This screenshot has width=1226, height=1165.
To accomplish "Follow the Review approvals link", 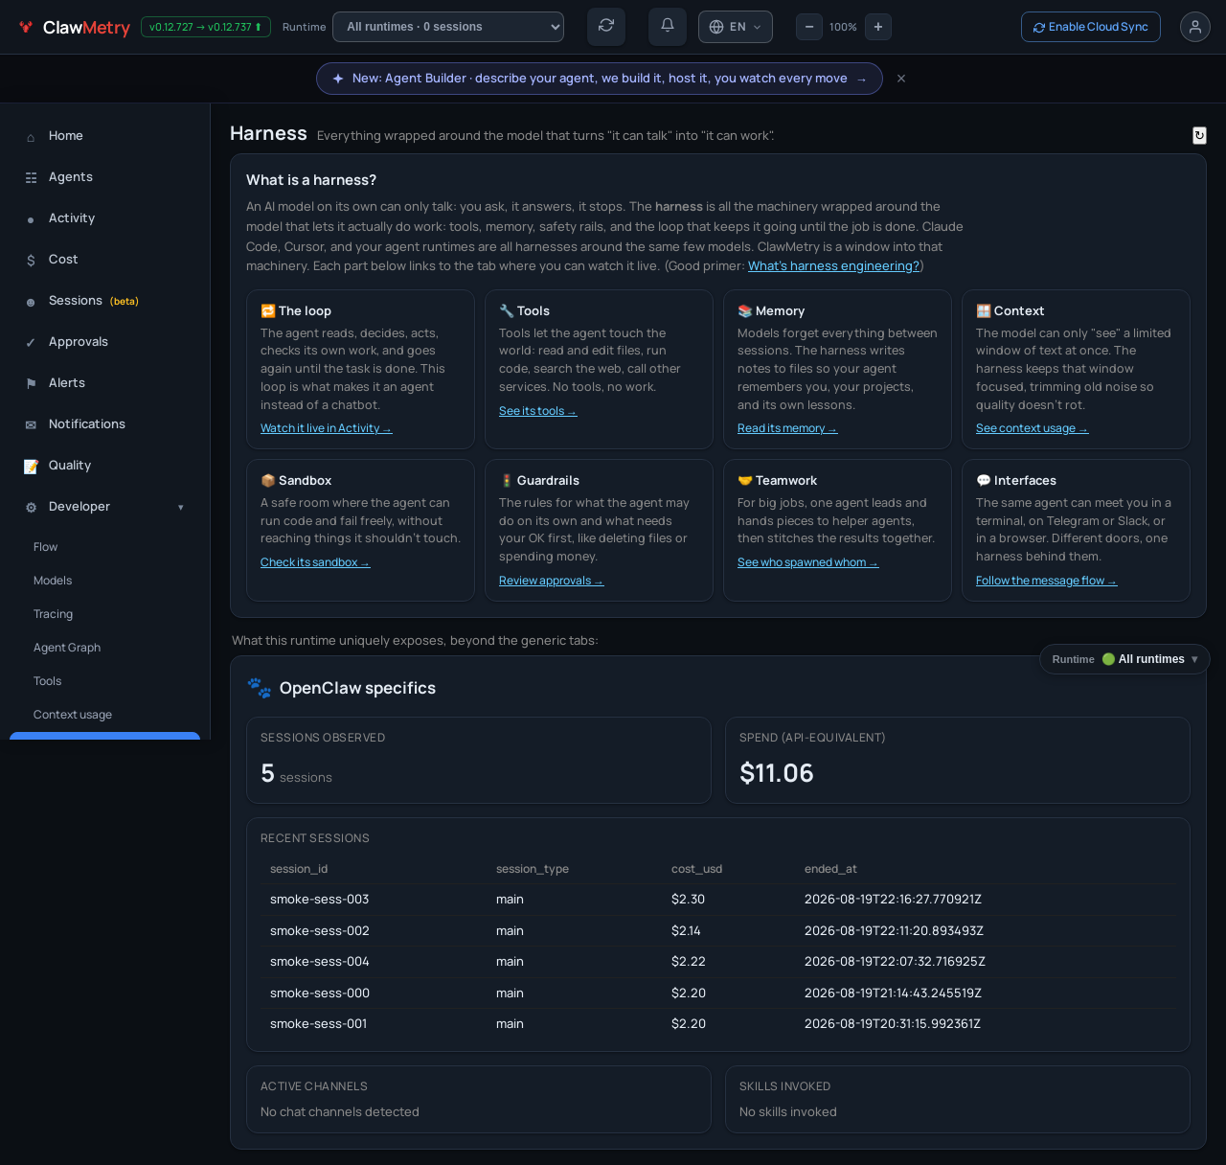I will tap(551, 581).
